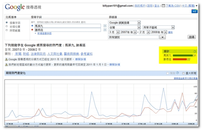
Task: Click blue dot beside 馬英九 field
Action: tap(32, 26)
